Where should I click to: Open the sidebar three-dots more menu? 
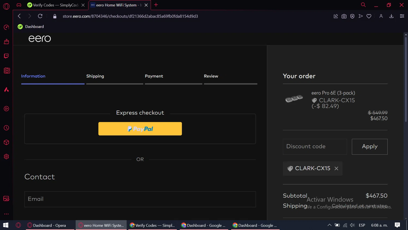click(6, 214)
